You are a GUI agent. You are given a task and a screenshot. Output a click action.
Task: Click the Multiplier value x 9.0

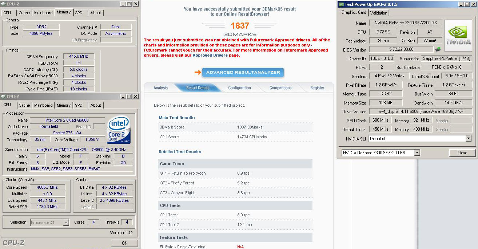(x=47, y=194)
